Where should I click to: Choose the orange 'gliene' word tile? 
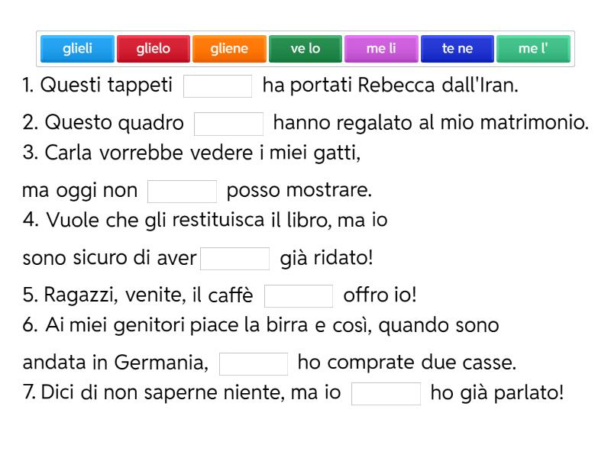click(x=230, y=49)
